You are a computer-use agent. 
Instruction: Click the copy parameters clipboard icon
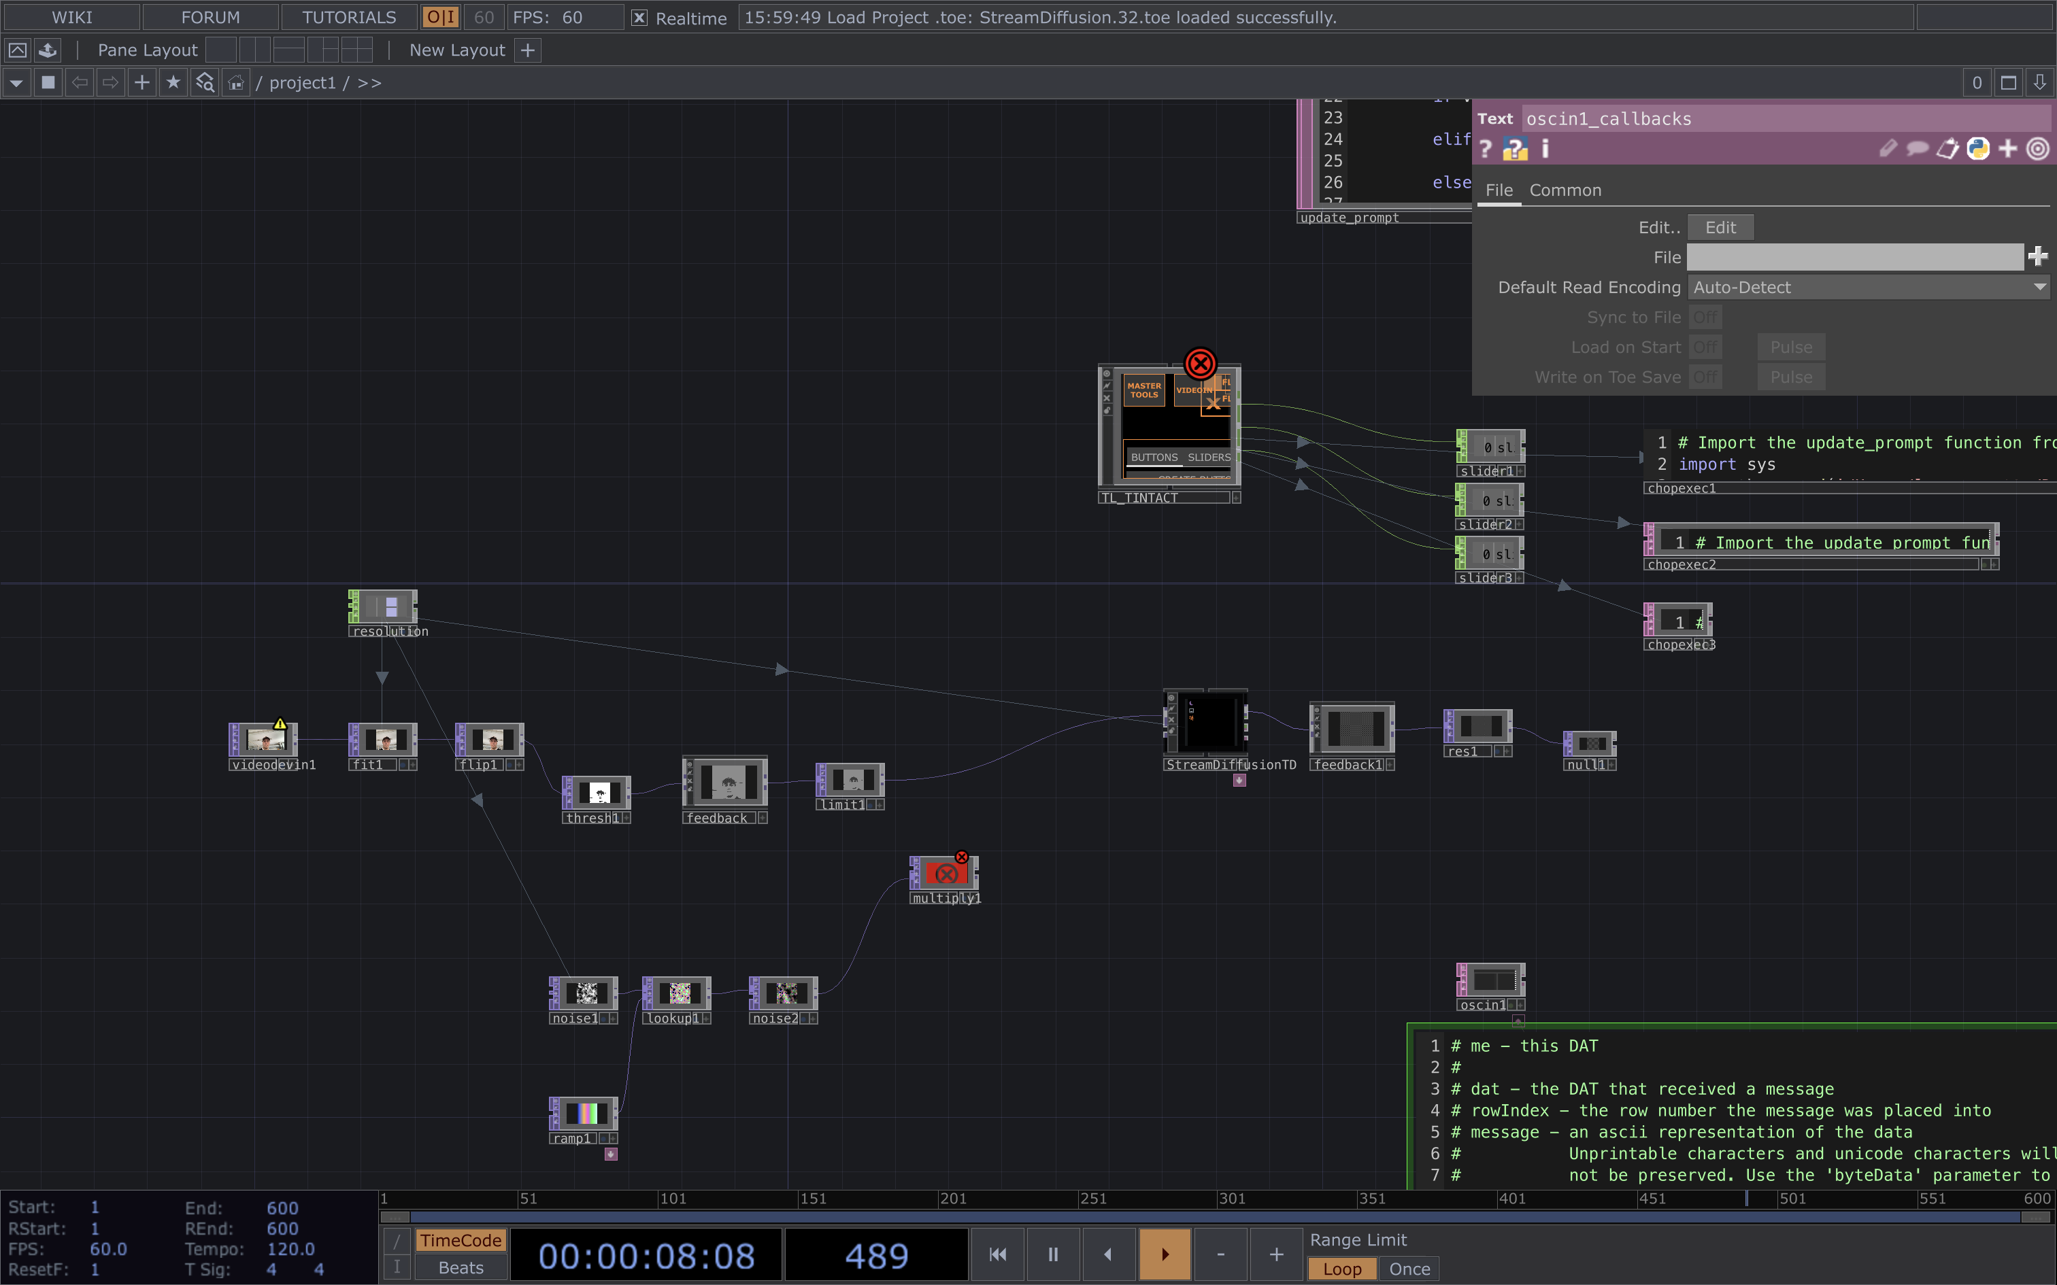(x=1947, y=150)
